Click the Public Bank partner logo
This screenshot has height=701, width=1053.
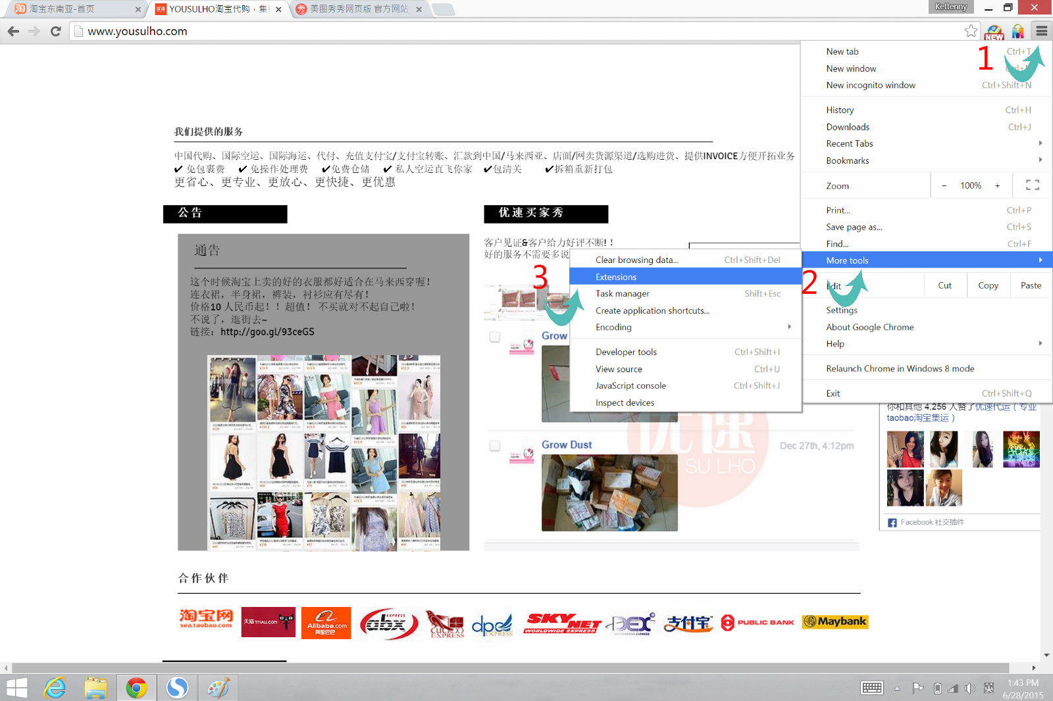coord(758,622)
